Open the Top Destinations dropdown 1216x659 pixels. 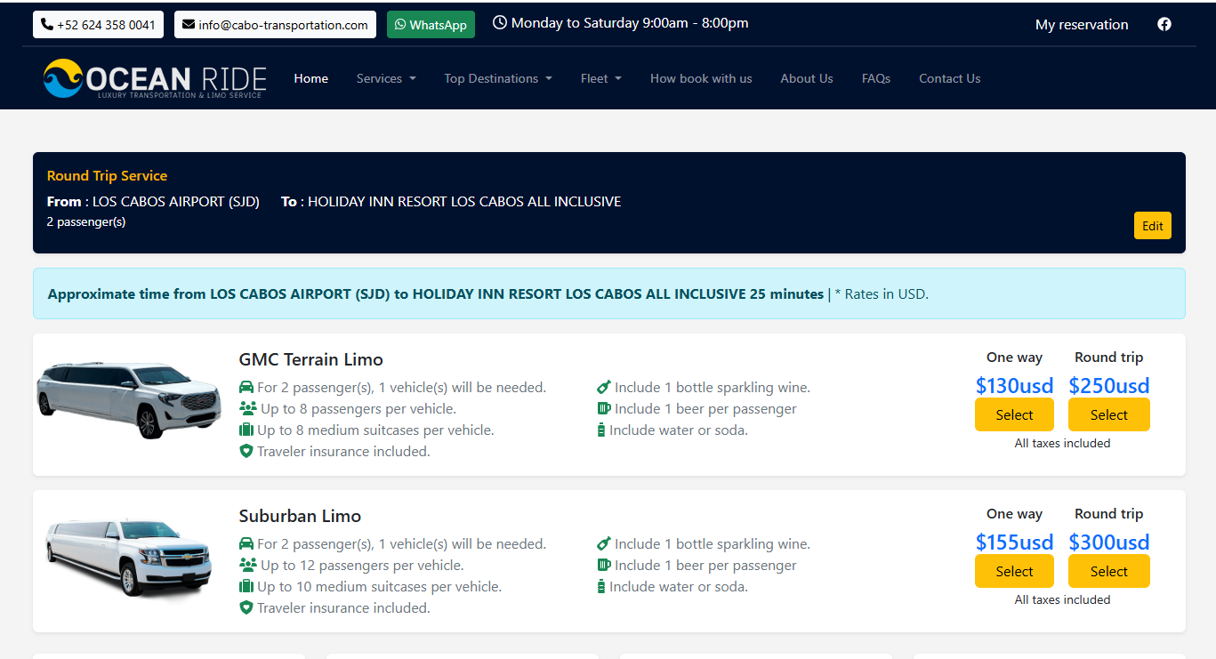(x=498, y=78)
